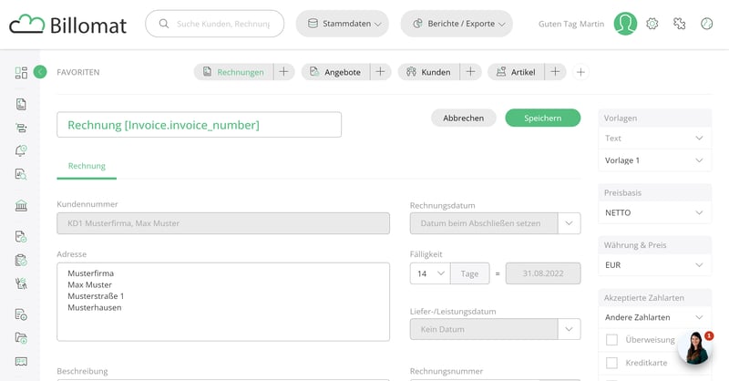This screenshot has width=729, height=381.
Task: Switch to the Rechnung tab
Action: pos(87,166)
